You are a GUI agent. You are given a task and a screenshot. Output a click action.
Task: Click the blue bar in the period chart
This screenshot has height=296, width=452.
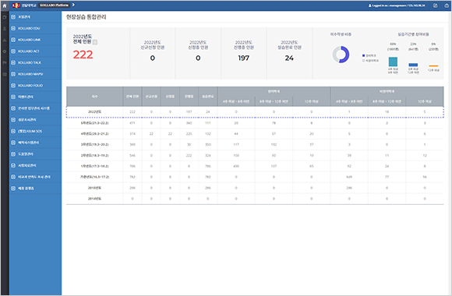pos(413,65)
